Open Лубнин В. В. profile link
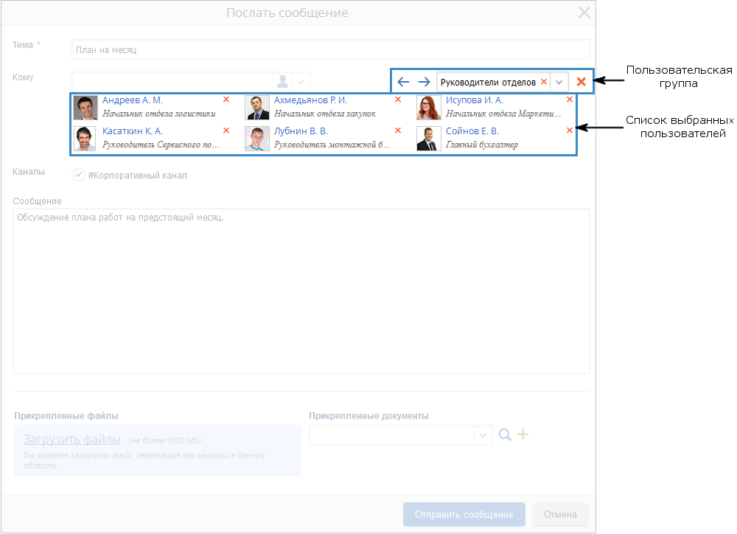The image size is (737, 534). tap(301, 131)
